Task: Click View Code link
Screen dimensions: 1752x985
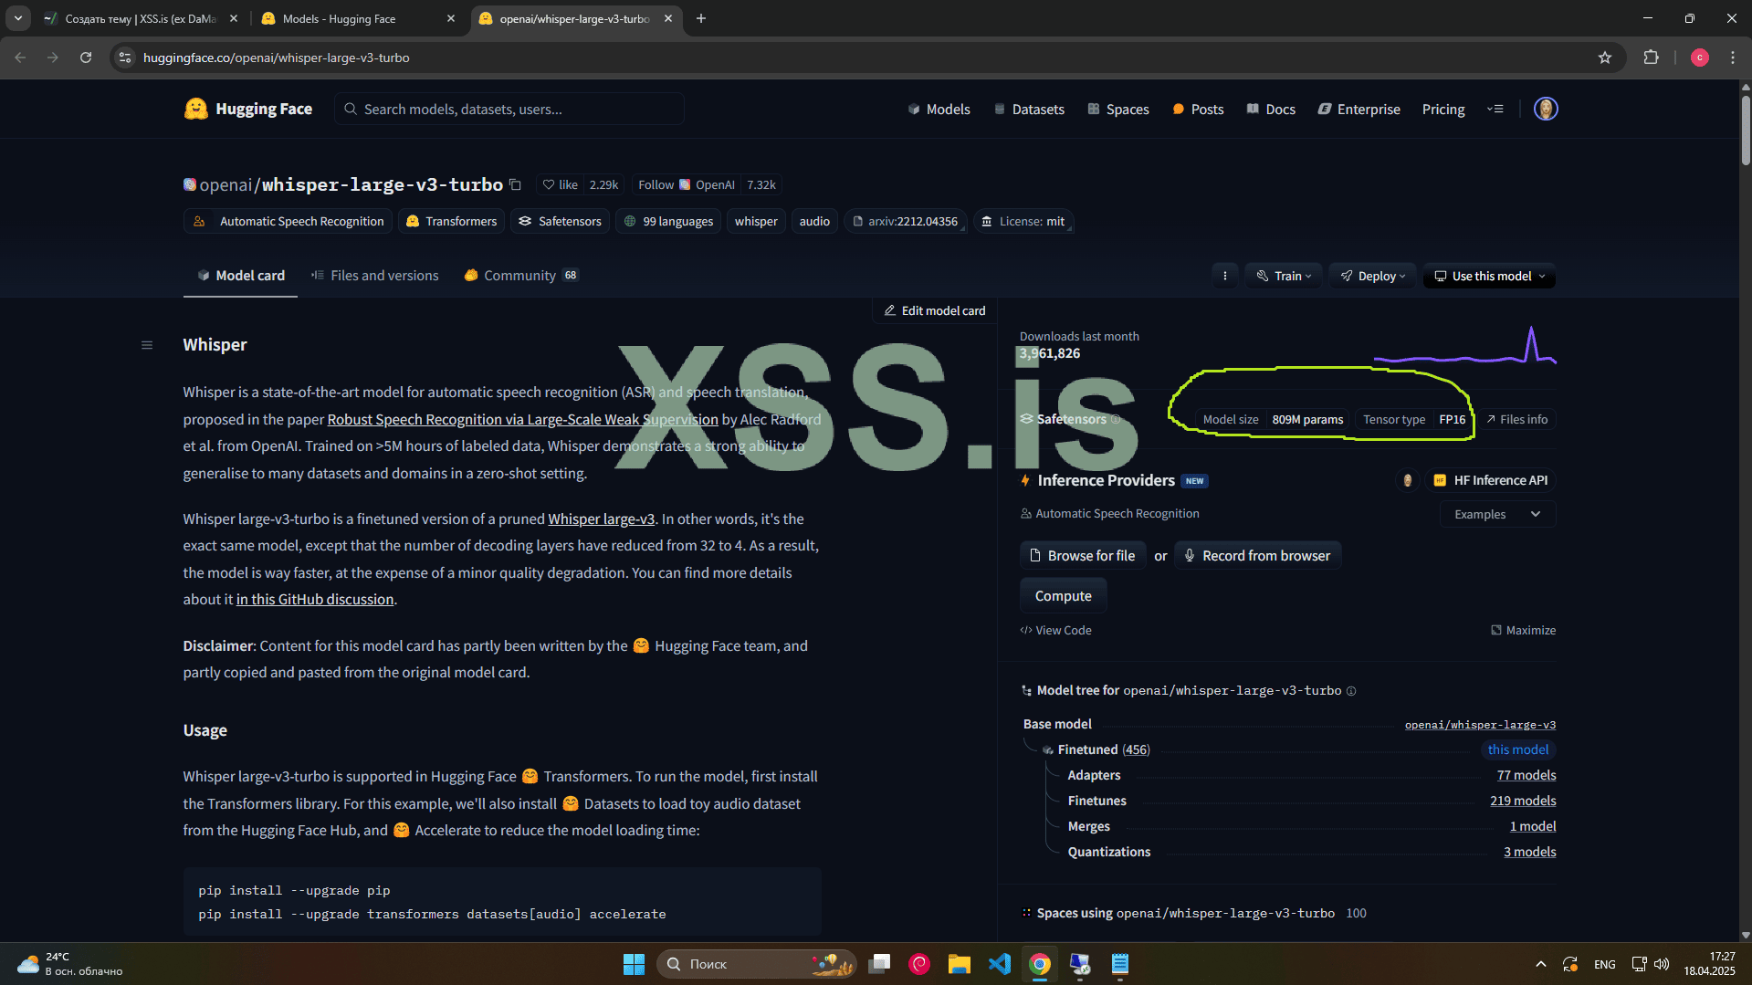Action: pyautogui.click(x=1056, y=630)
